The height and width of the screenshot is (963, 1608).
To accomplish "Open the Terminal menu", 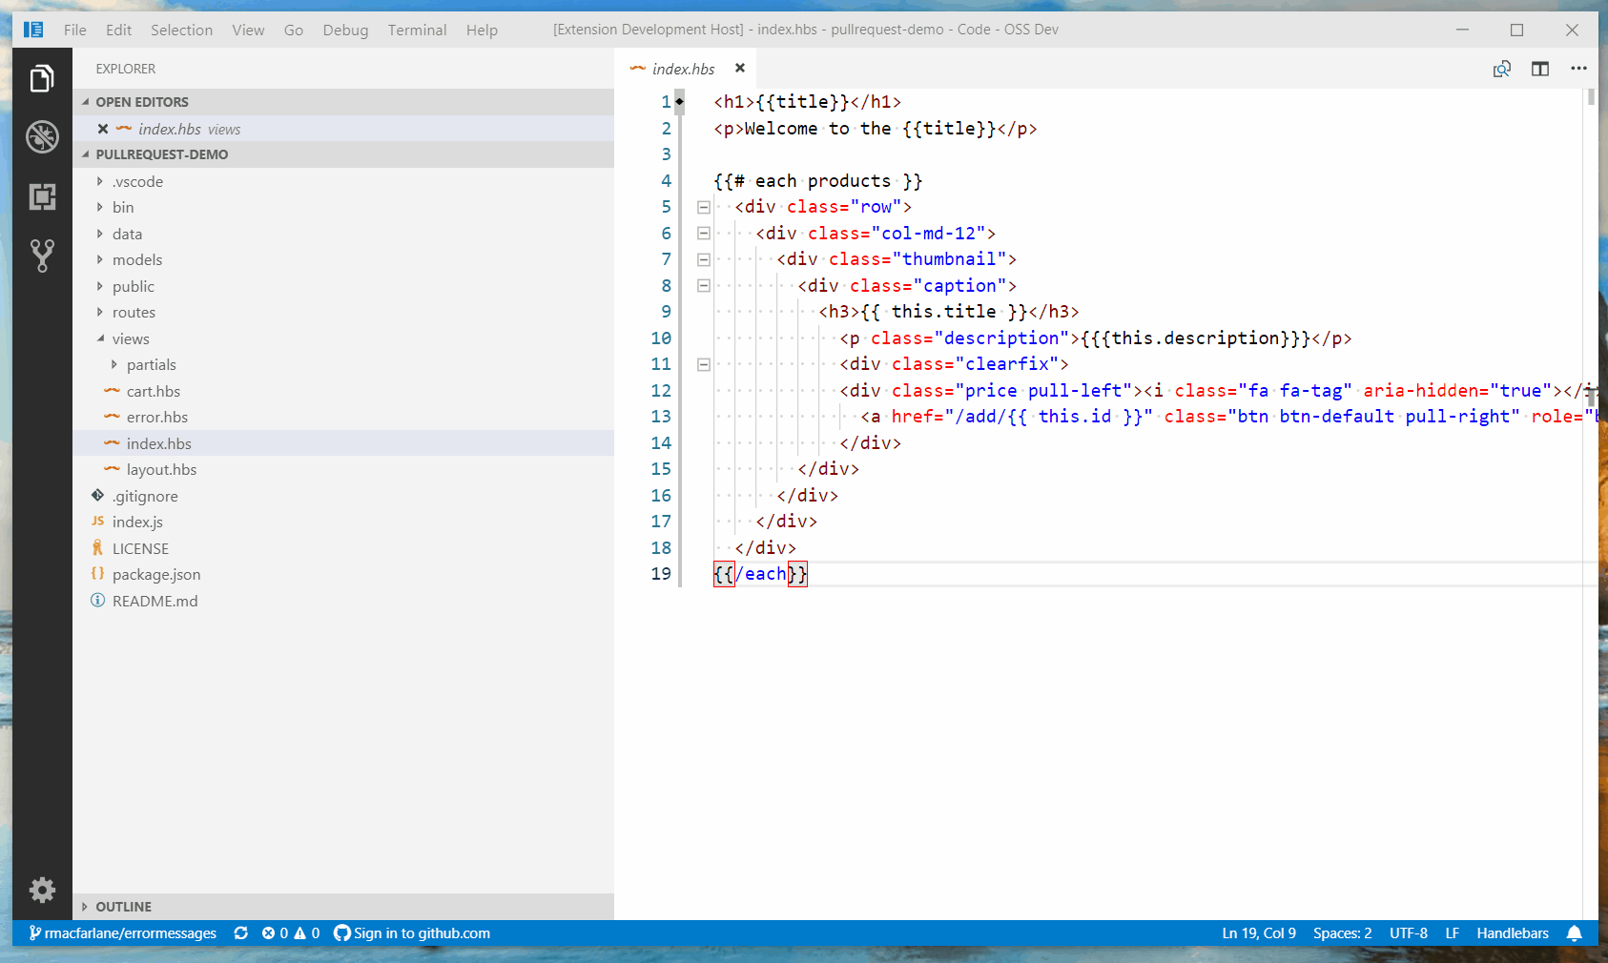I will point(417,30).
